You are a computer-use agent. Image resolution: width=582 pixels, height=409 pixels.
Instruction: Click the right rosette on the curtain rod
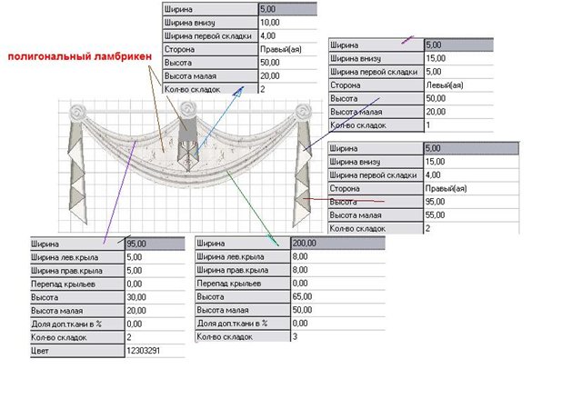(x=300, y=114)
